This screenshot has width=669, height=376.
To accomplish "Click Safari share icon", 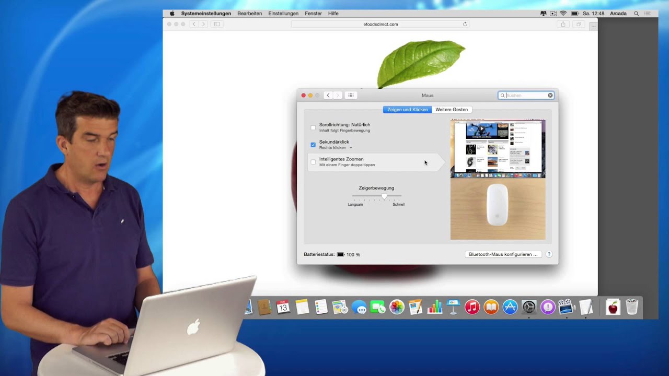I will click(x=563, y=24).
